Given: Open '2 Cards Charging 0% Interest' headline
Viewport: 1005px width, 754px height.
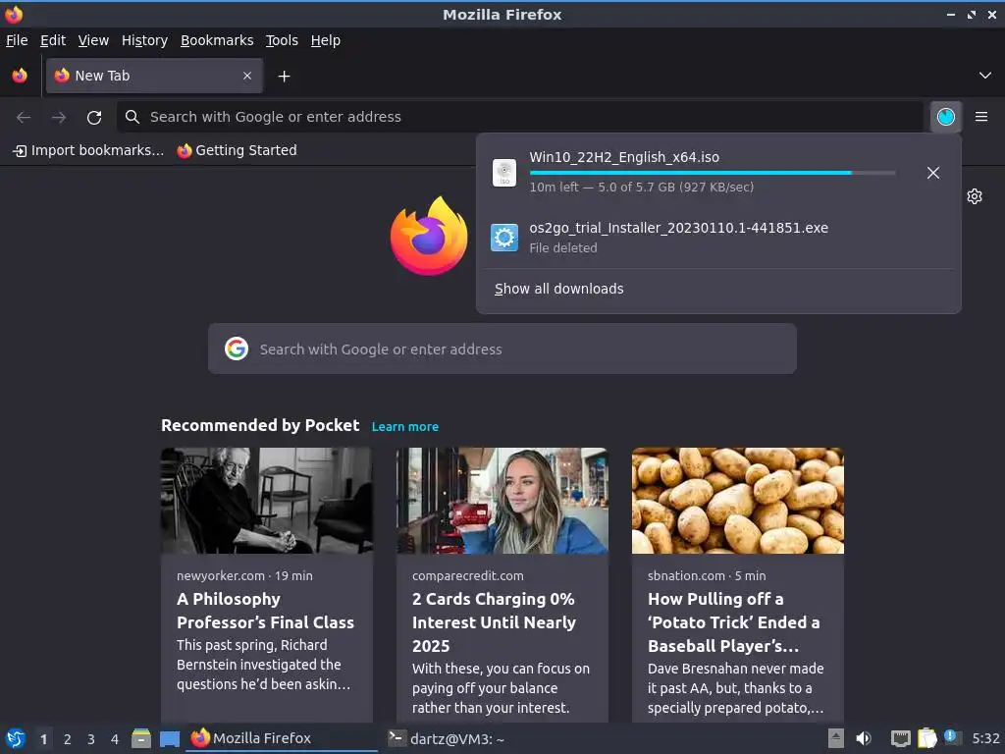Looking at the screenshot, I should click(x=495, y=621).
